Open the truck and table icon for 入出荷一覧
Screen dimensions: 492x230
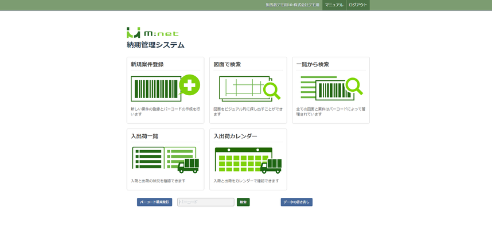165,160
